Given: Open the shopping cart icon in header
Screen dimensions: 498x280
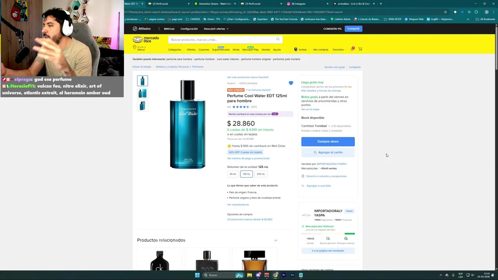Looking at the screenshot, I should click(360, 49).
